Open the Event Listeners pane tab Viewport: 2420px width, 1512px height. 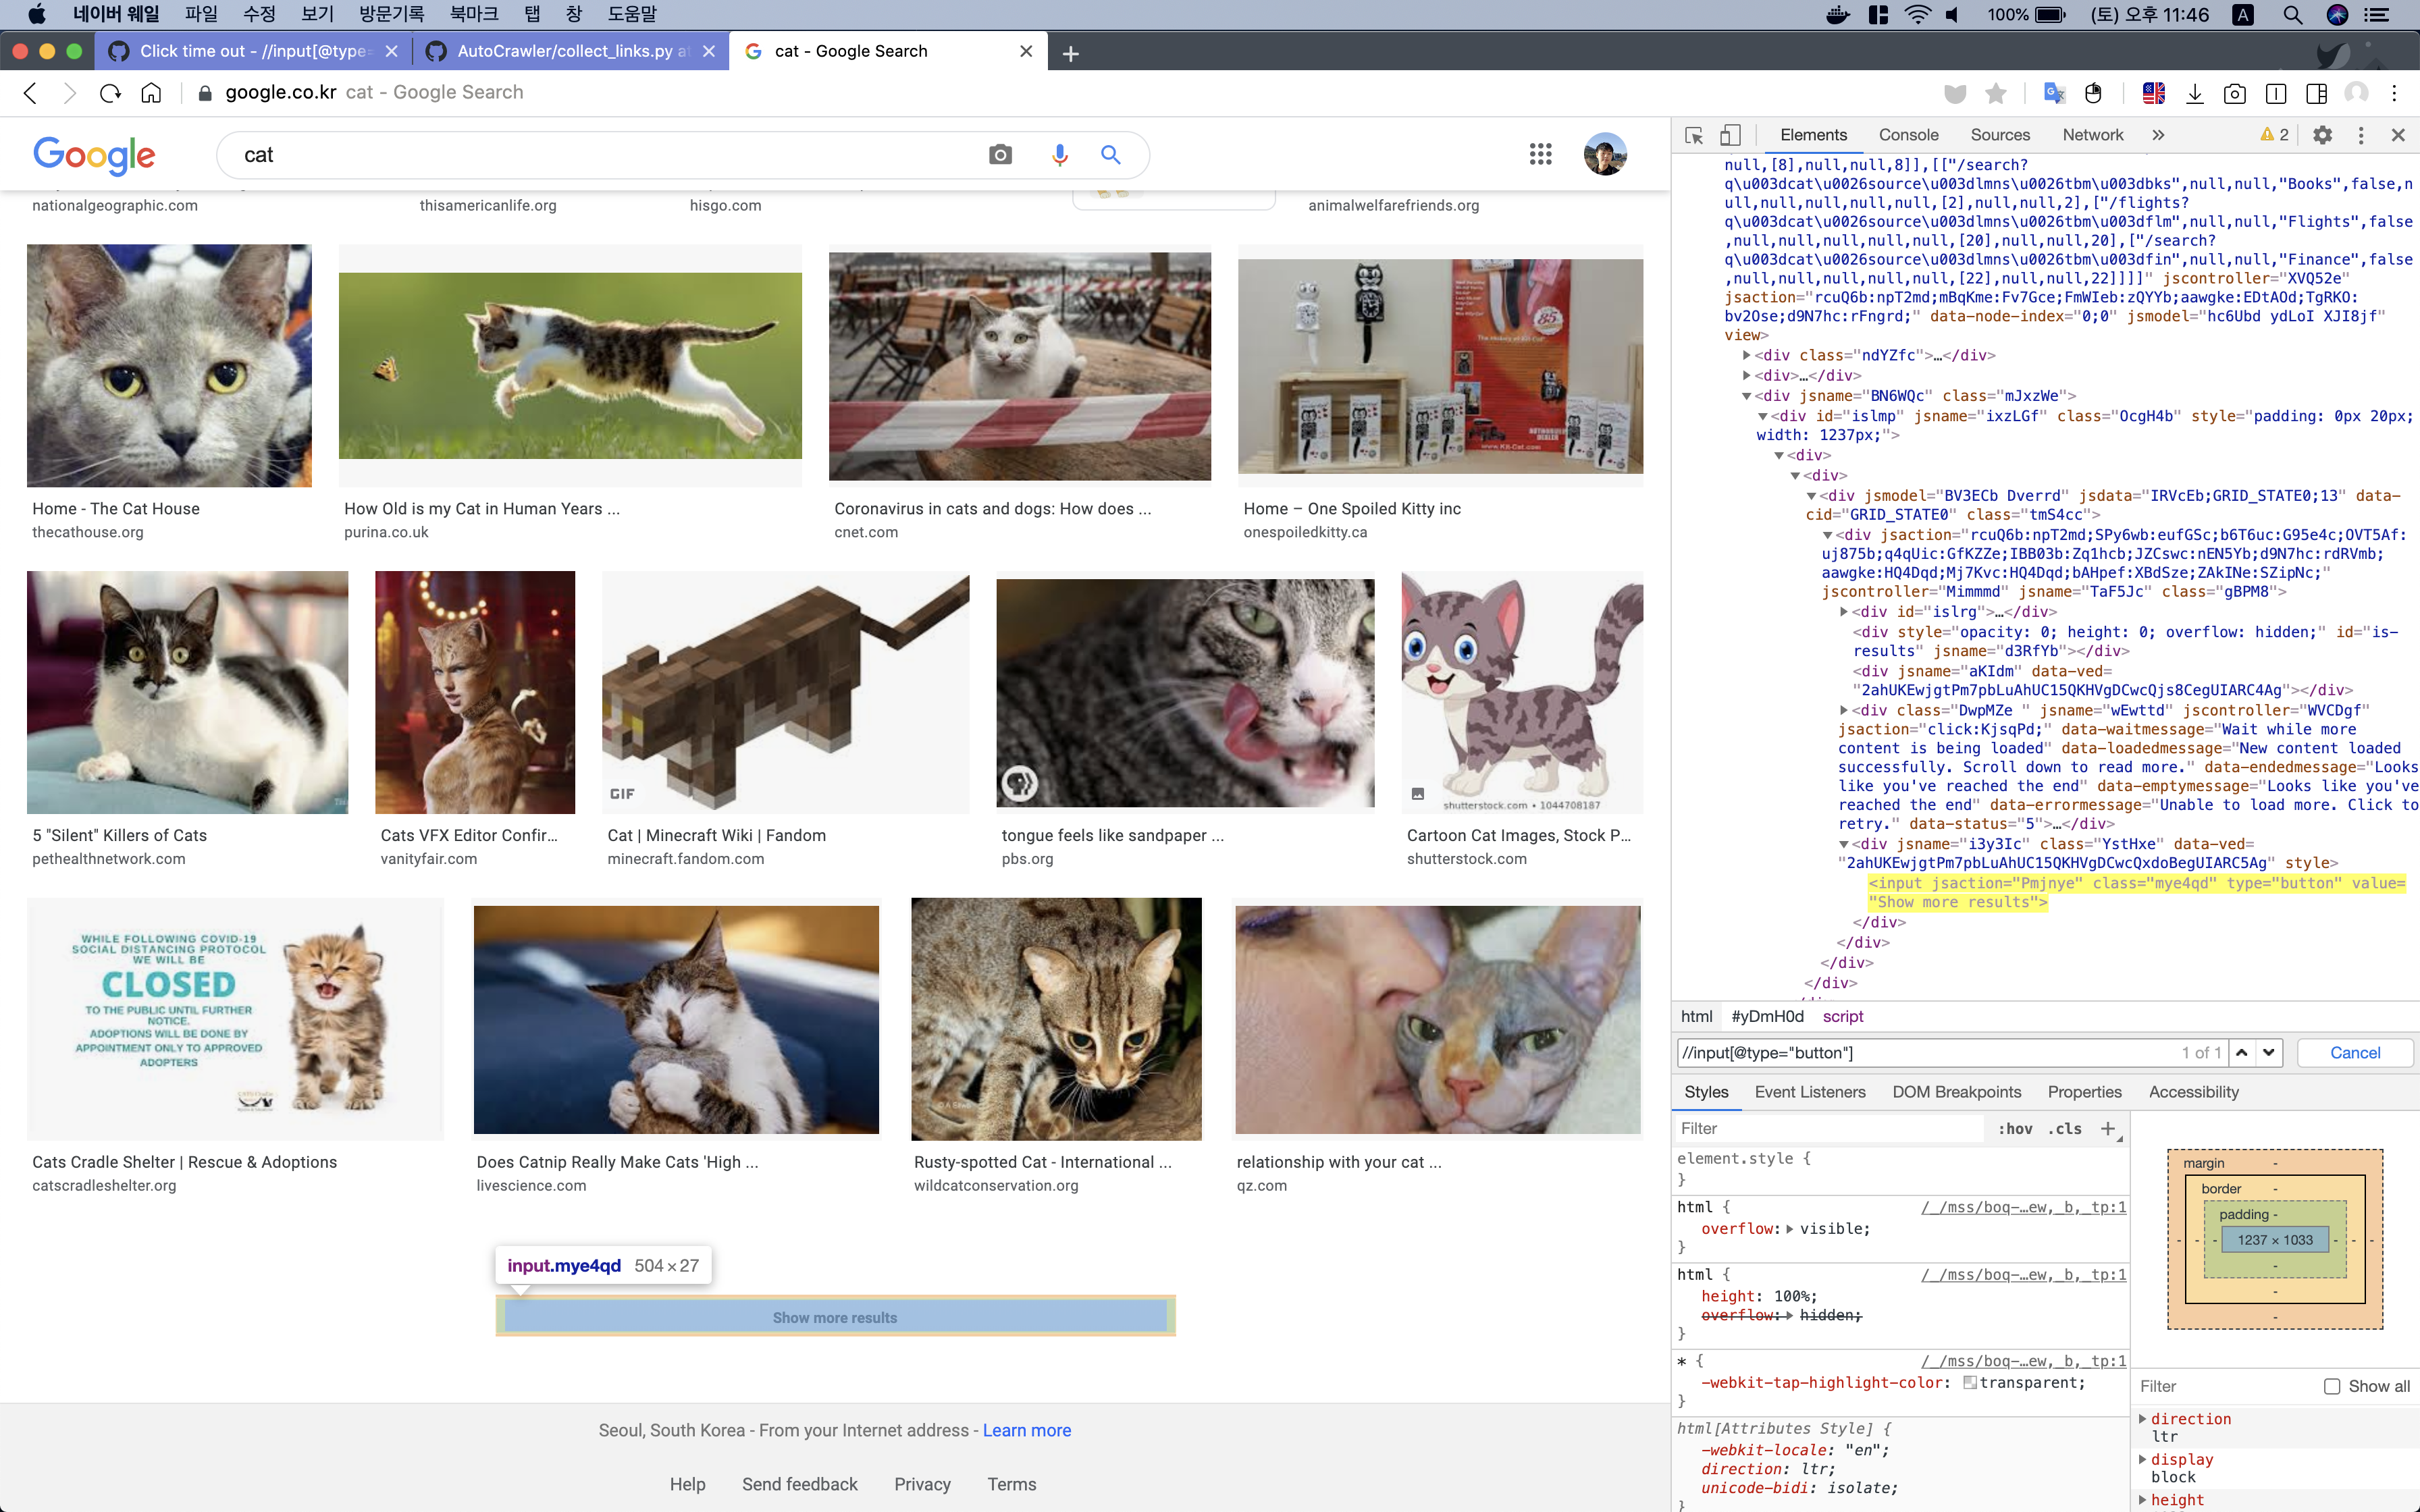[x=1809, y=1092]
